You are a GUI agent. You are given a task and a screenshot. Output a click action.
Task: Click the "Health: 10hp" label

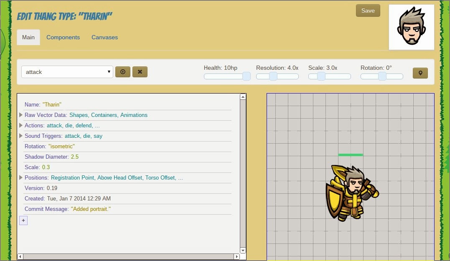(221, 68)
